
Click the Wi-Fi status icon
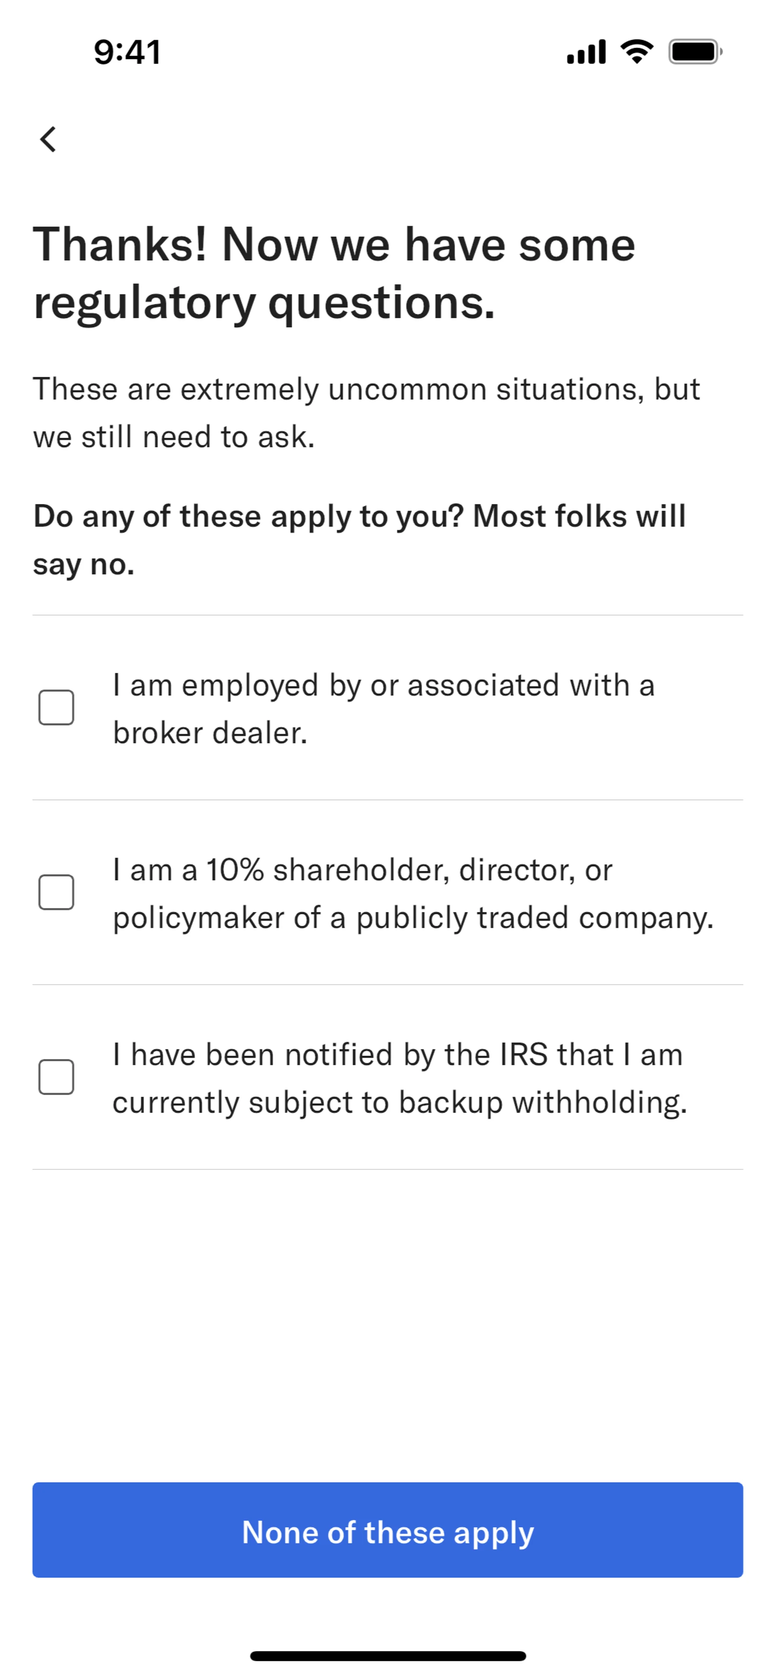click(x=637, y=51)
